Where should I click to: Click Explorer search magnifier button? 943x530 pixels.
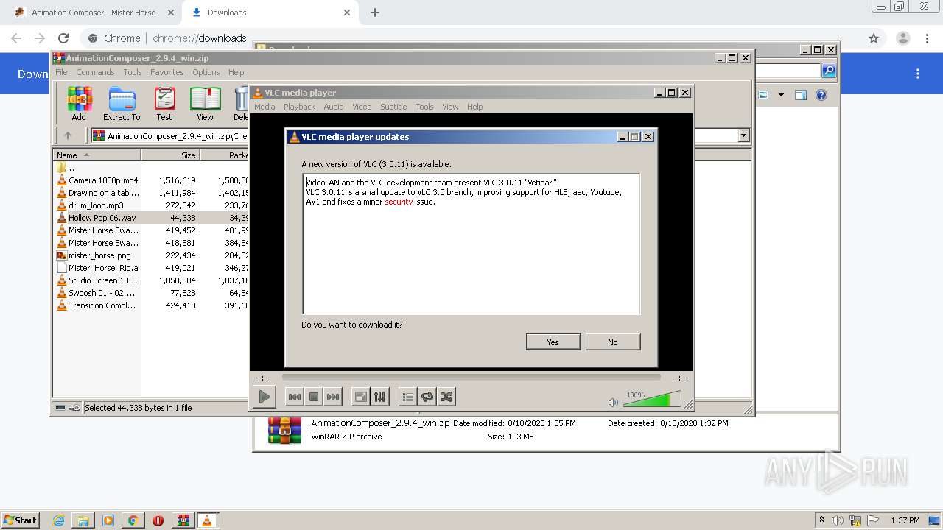[829, 71]
